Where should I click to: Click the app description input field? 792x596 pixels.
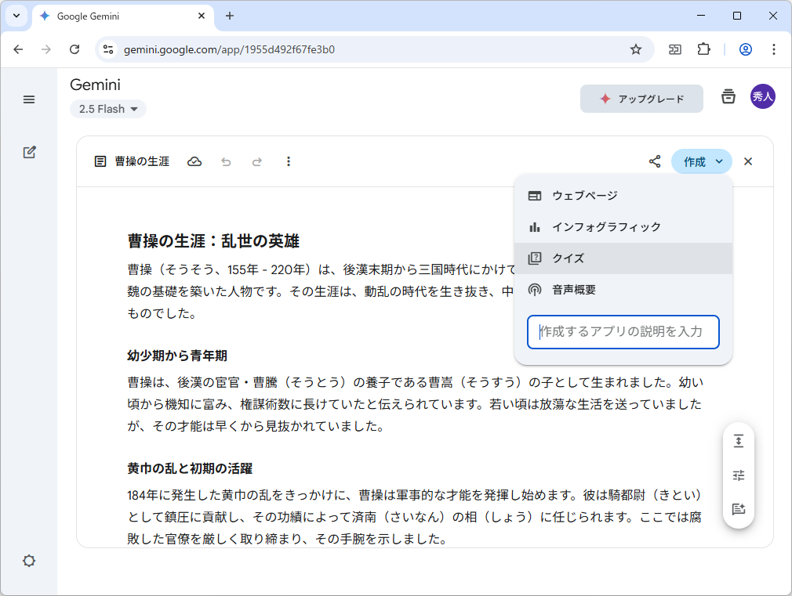(x=623, y=332)
